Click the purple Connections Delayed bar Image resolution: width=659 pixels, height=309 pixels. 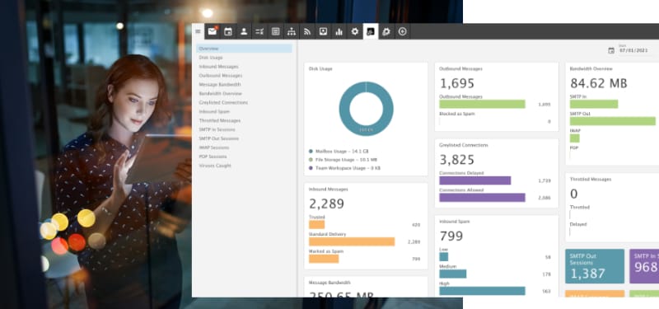click(475, 180)
